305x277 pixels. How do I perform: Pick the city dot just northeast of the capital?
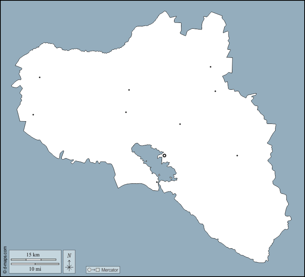(180, 124)
